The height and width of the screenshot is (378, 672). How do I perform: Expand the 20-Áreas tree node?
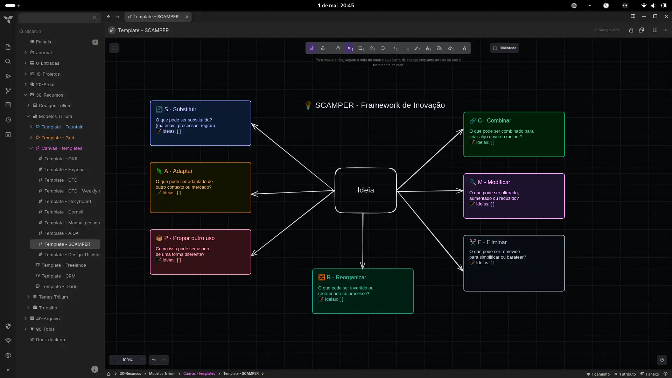coord(26,84)
